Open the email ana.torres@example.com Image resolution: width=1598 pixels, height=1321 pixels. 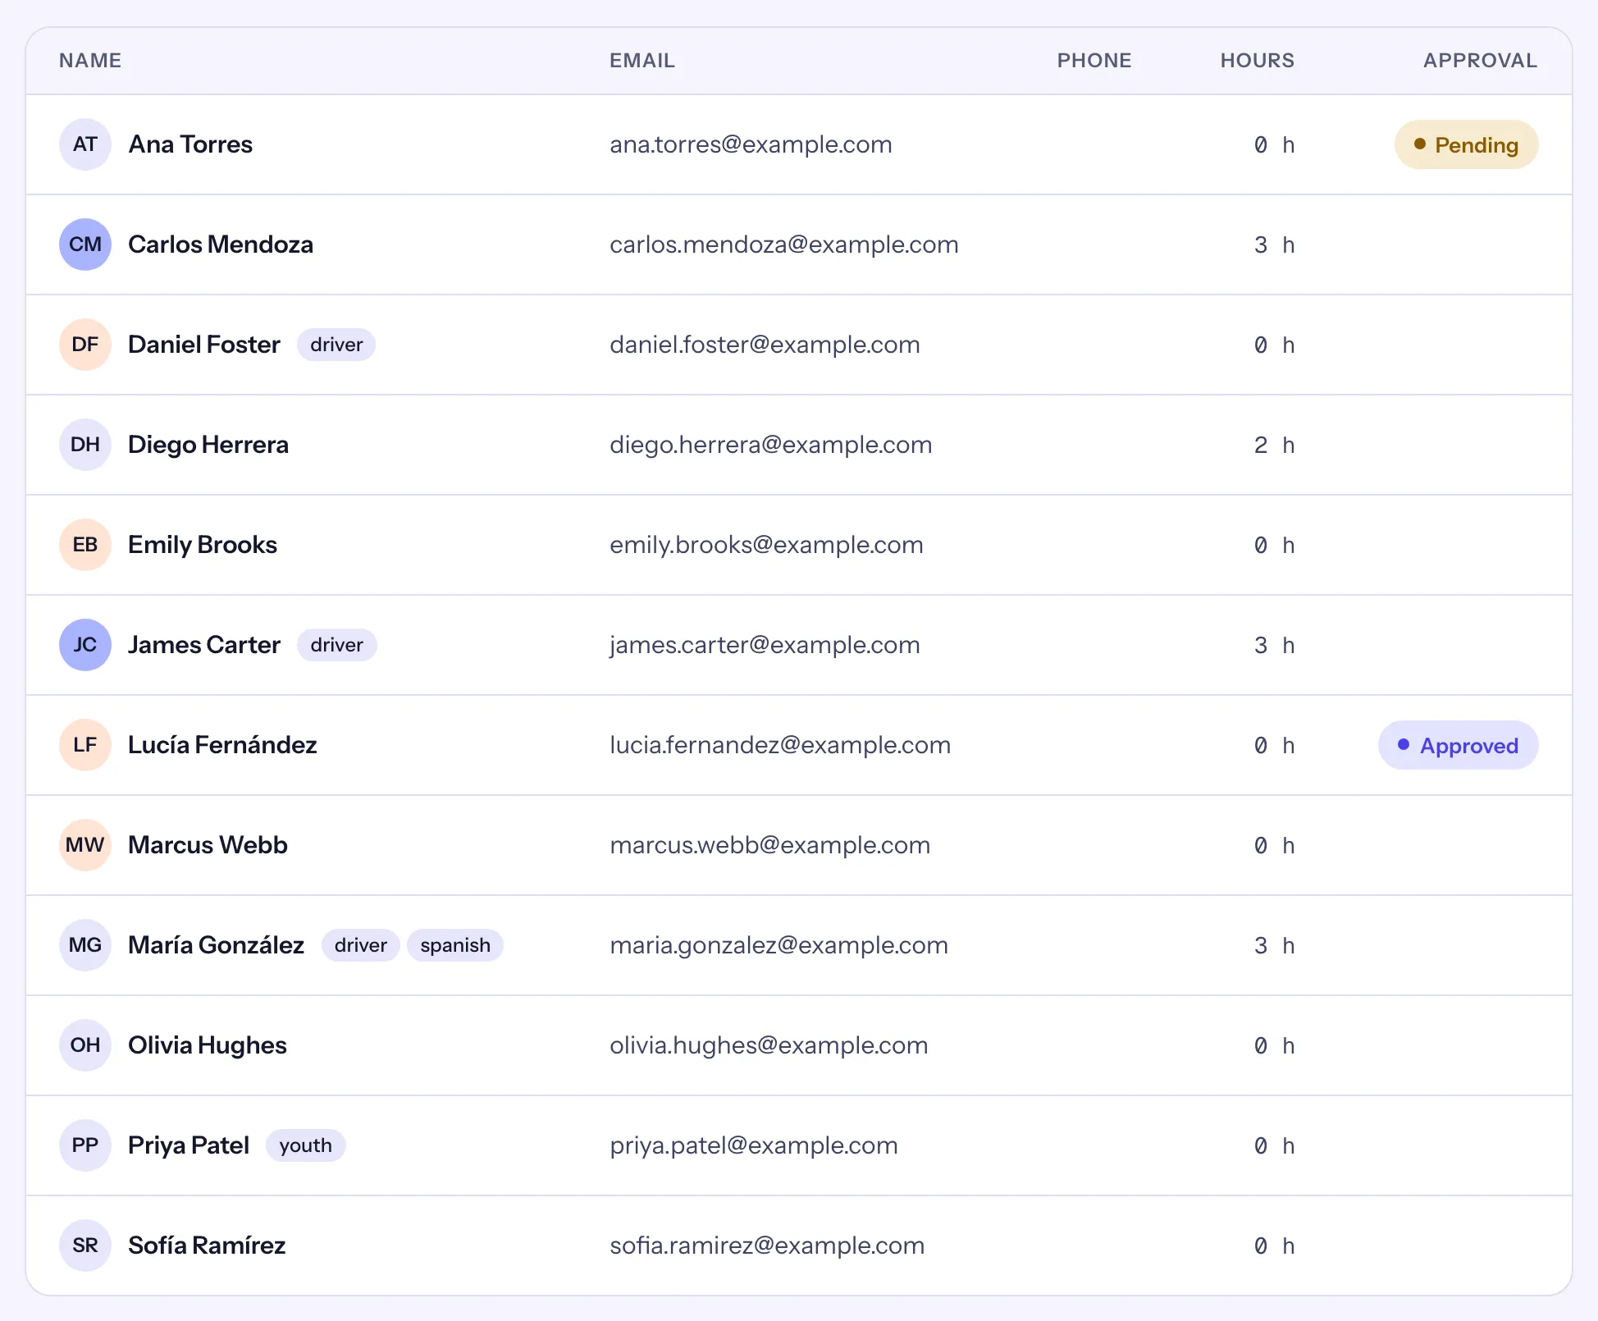tap(751, 144)
